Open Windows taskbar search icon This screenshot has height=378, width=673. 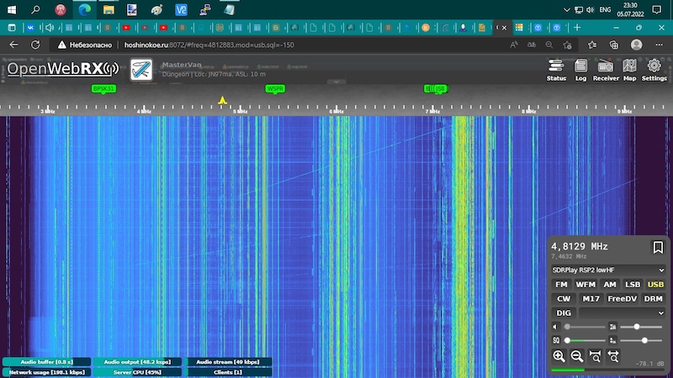(x=35, y=11)
